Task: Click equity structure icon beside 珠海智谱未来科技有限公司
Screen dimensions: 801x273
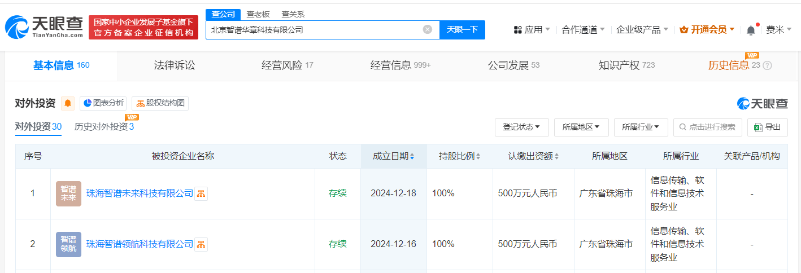Action: click(201, 193)
